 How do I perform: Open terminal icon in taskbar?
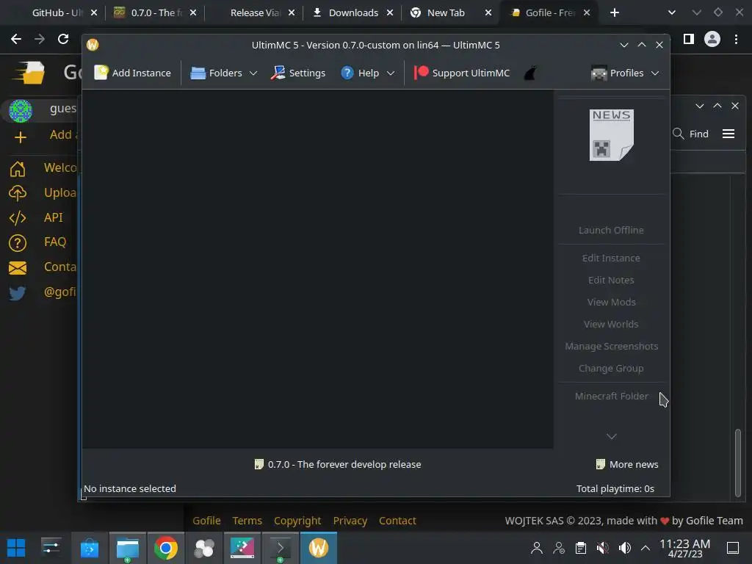point(280,548)
